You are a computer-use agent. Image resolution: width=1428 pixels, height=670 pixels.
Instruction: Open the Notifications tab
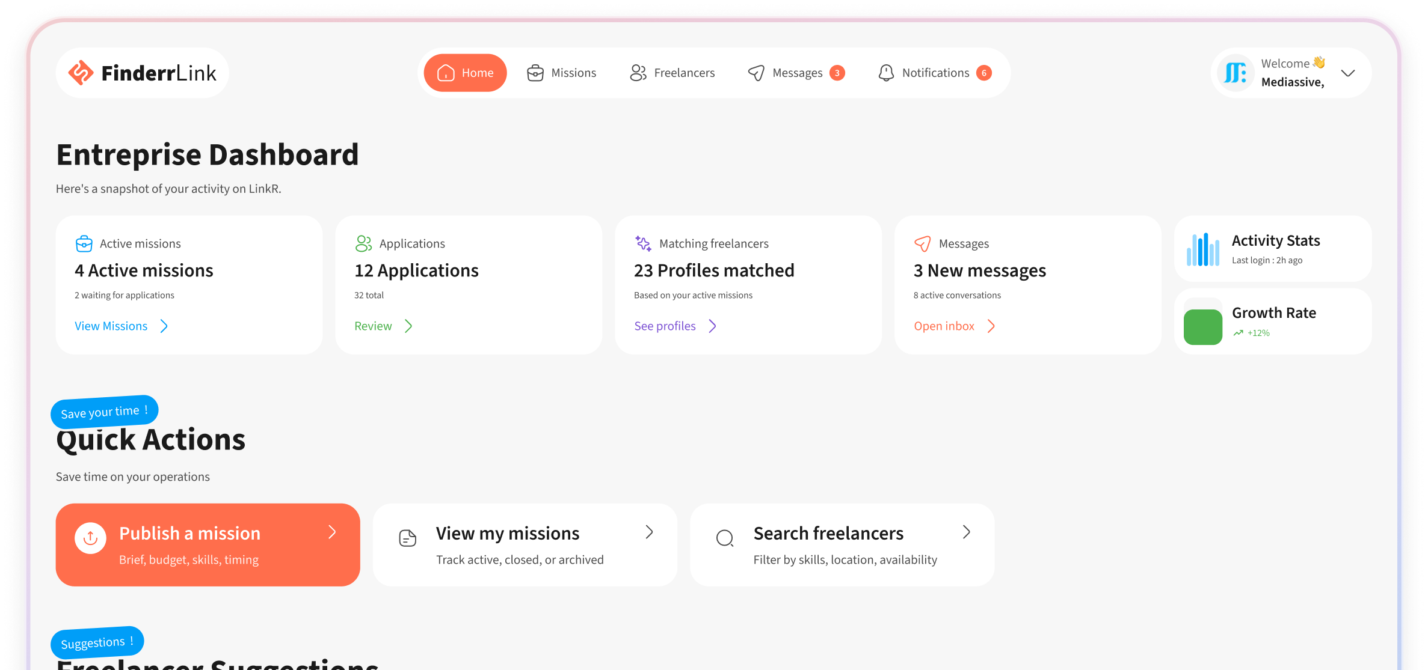tap(935, 73)
